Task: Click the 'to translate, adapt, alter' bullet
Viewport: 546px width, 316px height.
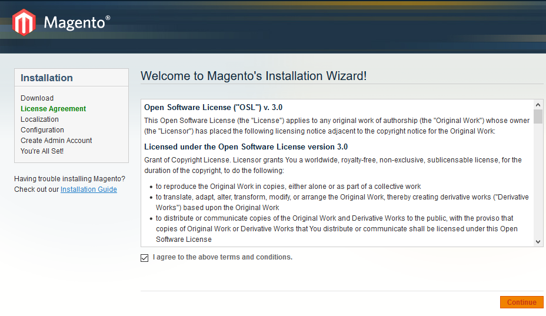Action: pyautogui.click(x=342, y=202)
